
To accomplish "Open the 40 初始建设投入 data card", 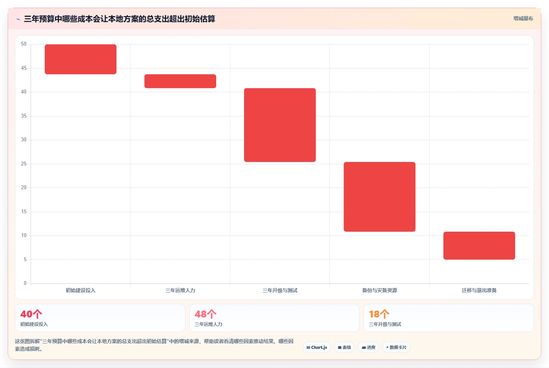I will pyautogui.click(x=100, y=318).
